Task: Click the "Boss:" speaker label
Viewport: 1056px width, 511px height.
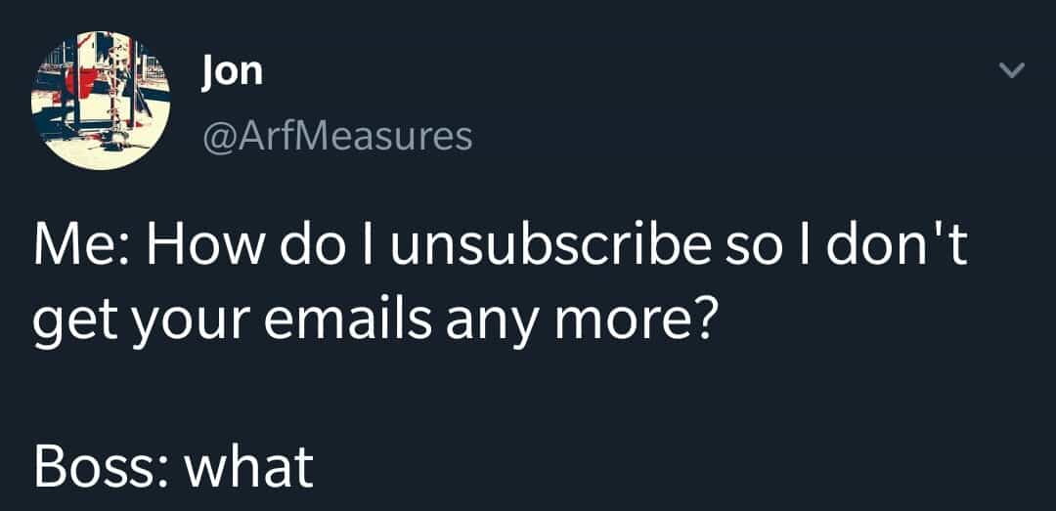Action: click(x=97, y=467)
